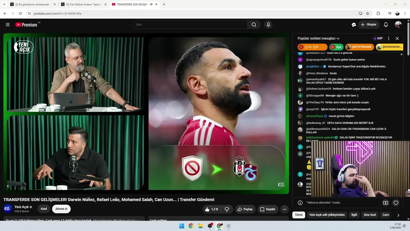410x231 pixels.
Task: Select the Size özel filter chip
Action: click(x=370, y=215)
